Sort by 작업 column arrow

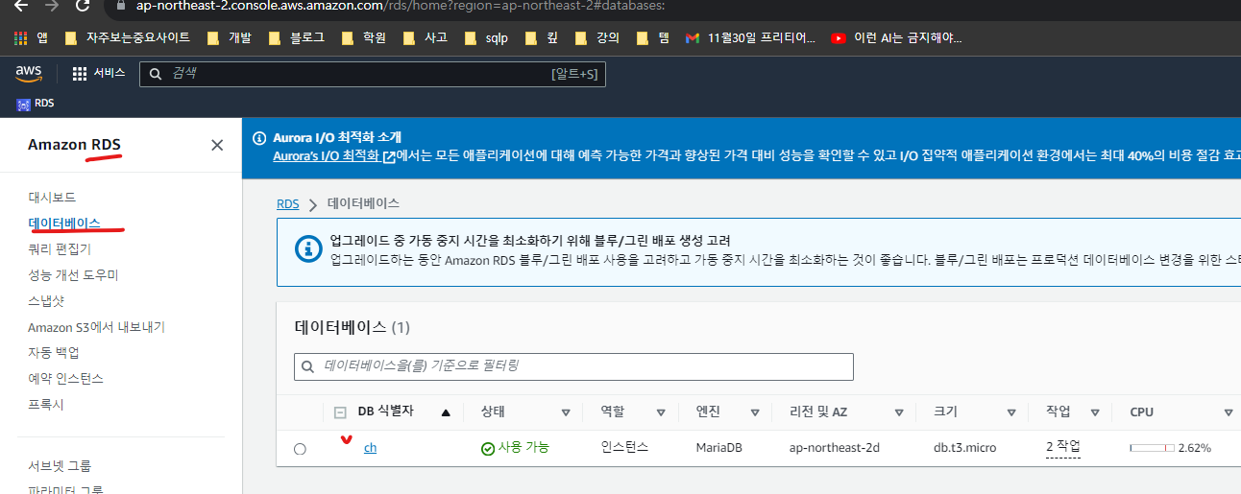point(1096,412)
